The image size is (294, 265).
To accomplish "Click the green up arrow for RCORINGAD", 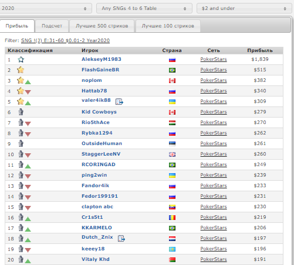I will tap(28, 166).
